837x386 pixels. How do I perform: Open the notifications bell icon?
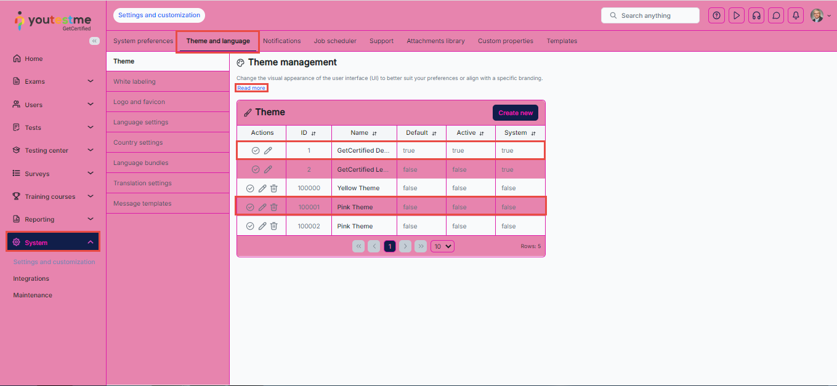tap(796, 15)
